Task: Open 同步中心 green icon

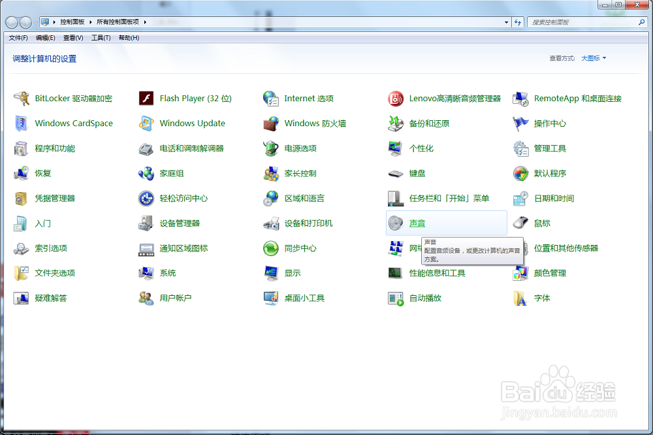Action: tap(271, 249)
